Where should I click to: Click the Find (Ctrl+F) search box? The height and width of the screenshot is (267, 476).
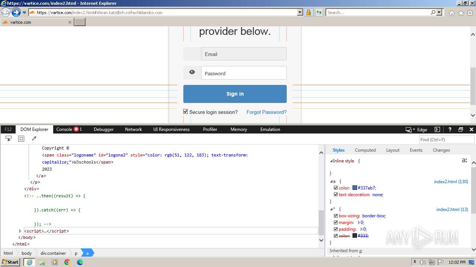pos(446,139)
